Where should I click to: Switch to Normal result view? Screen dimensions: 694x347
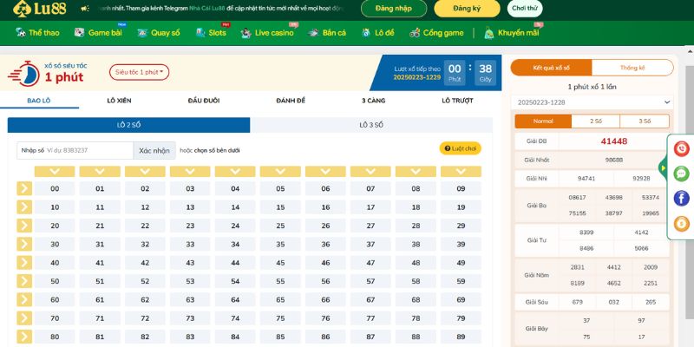click(543, 121)
